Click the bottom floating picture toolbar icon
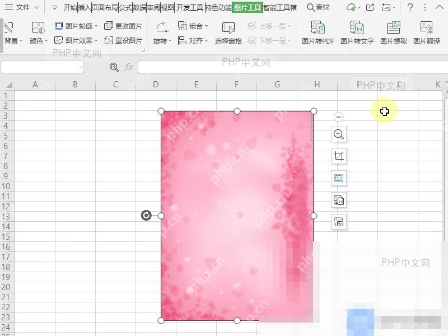Screen dimensions: 448x336 pos(339,222)
